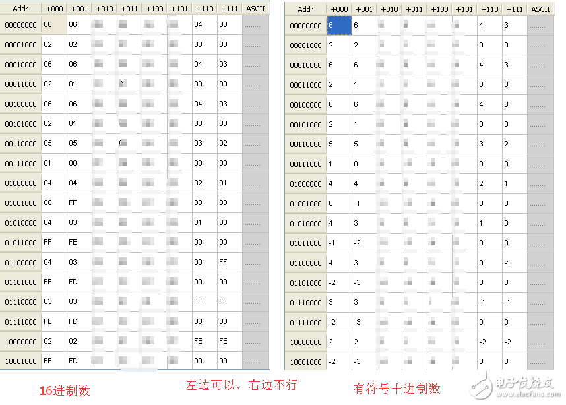Select address 10001000 in the hex table
This screenshot has width=566, height=405.
coord(21,361)
